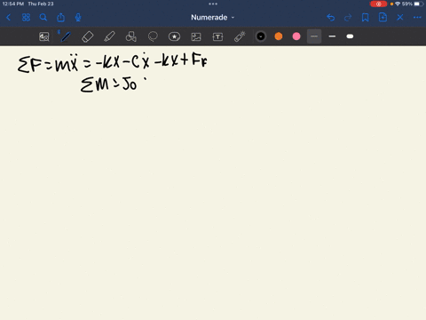Select the Lasso selection tool
This screenshot has height=320, width=426.
coord(153,36)
